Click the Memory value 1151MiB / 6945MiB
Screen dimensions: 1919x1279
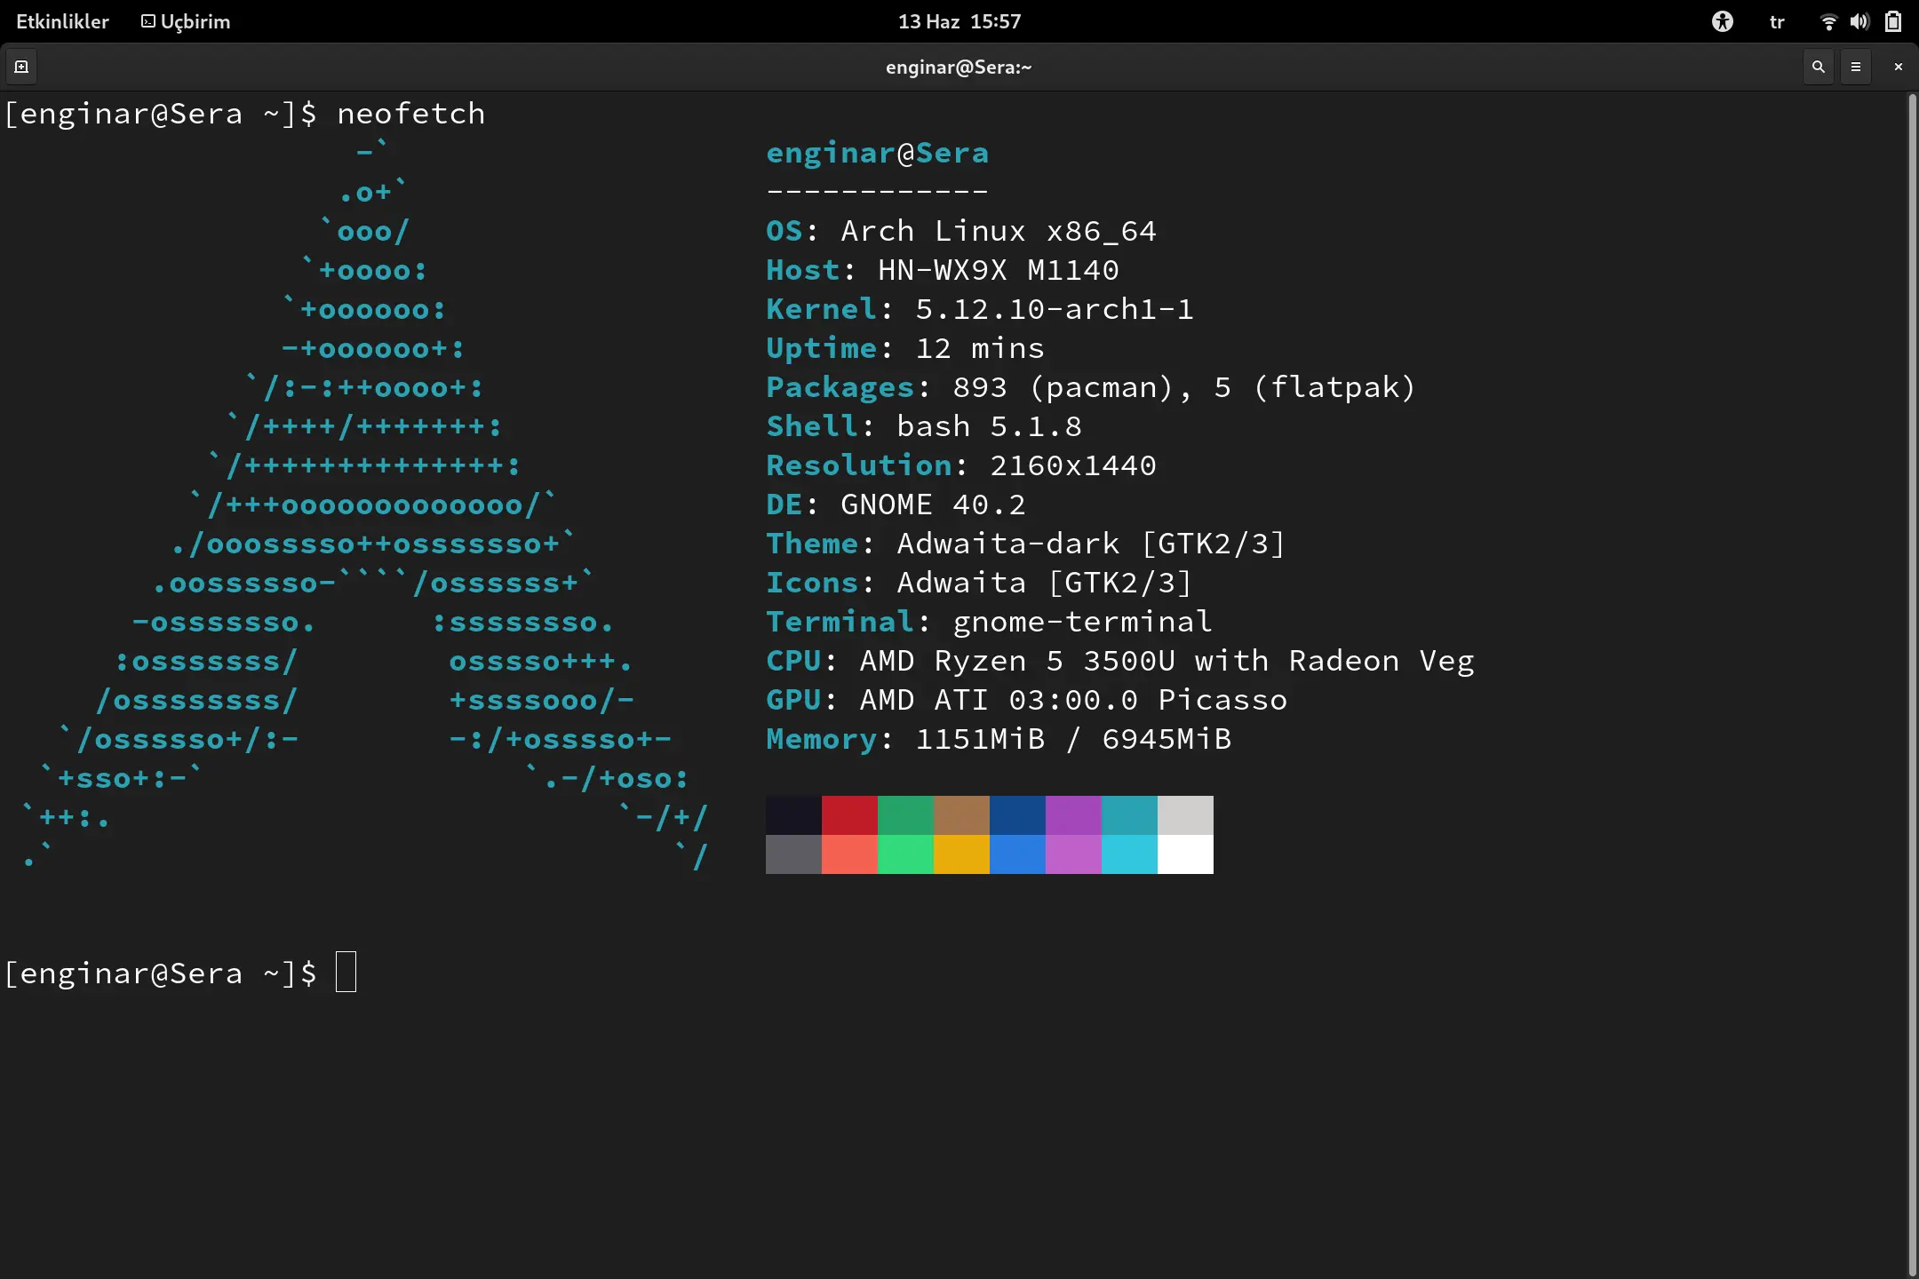(1073, 739)
